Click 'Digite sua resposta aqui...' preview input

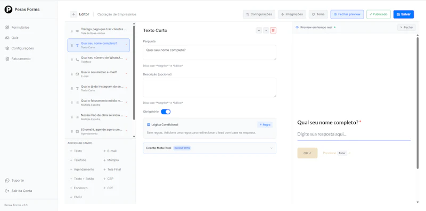[354, 134]
